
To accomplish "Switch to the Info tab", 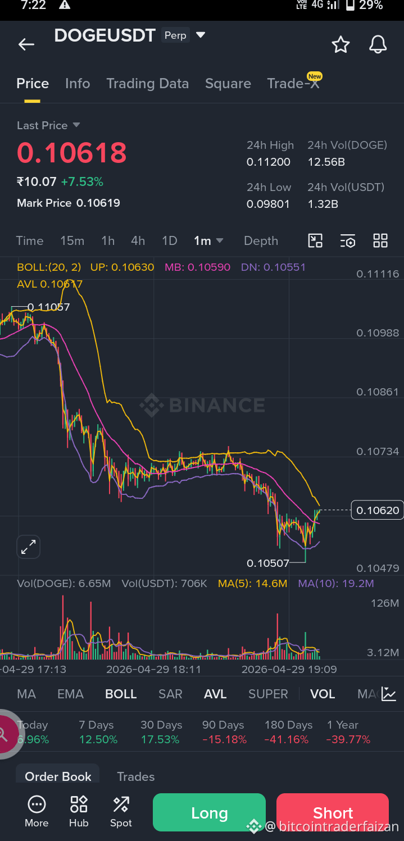I will point(78,84).
